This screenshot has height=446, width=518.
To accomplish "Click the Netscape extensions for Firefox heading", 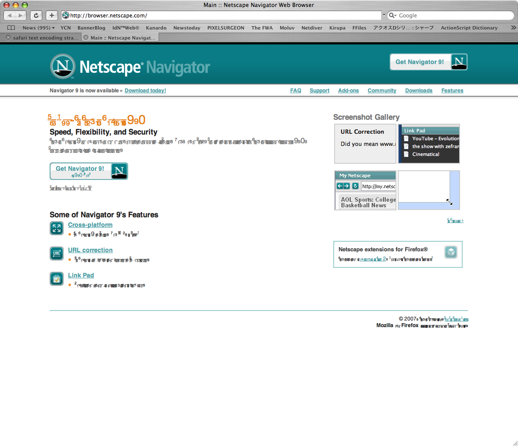I will click(383, 250).
